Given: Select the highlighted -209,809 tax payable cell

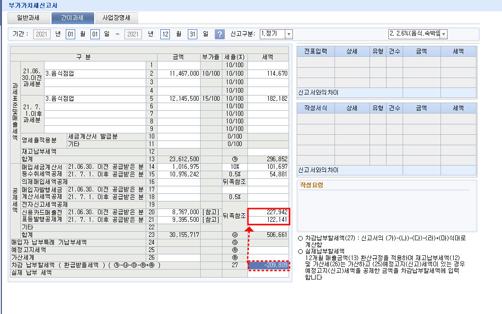Looking at the screenshot, I should tap(268, 265).
